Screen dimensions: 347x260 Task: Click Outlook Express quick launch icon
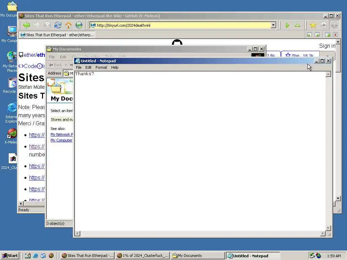pyautogui.click(x=43, y=256)
